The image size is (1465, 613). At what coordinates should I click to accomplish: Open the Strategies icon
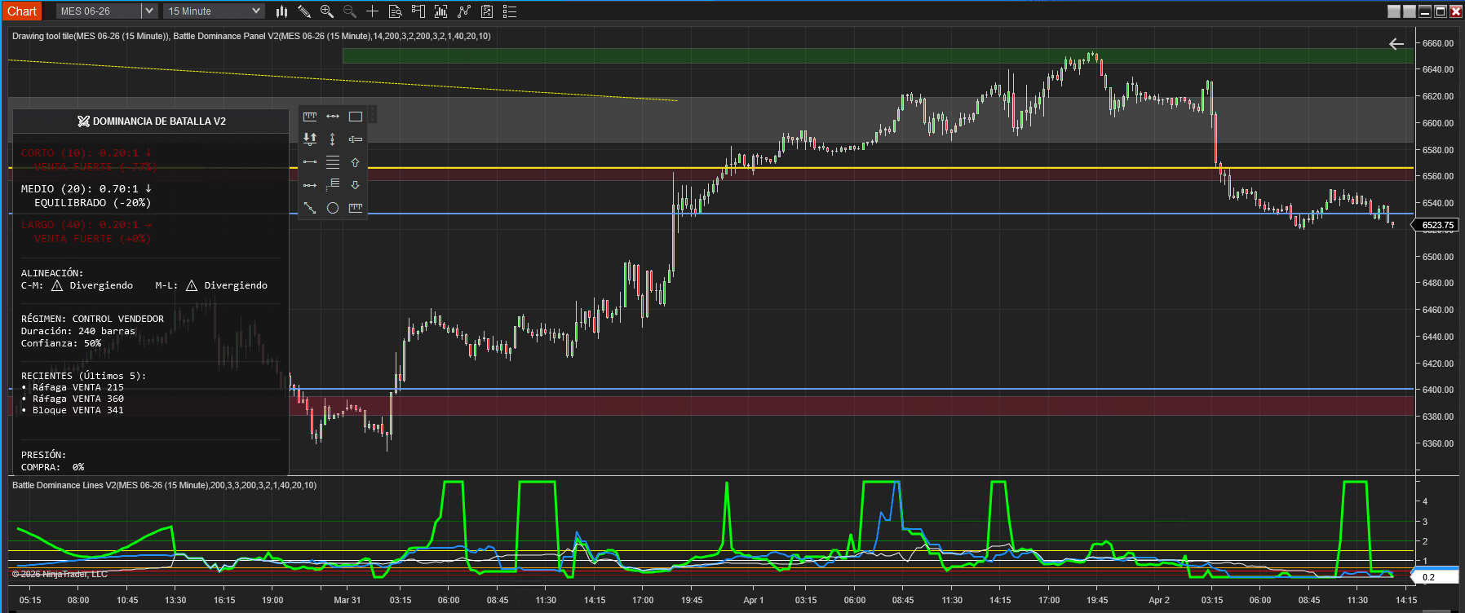(x=464, y=11)
